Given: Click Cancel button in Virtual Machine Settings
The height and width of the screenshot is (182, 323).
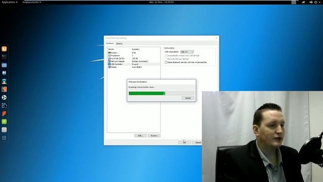Looking at the screenshot, I should pos(197,143).
